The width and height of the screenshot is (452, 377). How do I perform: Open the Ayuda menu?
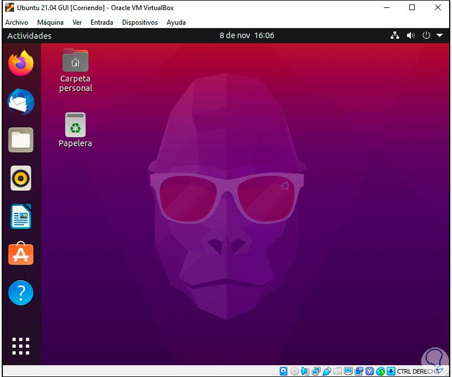tap(176, 23)
